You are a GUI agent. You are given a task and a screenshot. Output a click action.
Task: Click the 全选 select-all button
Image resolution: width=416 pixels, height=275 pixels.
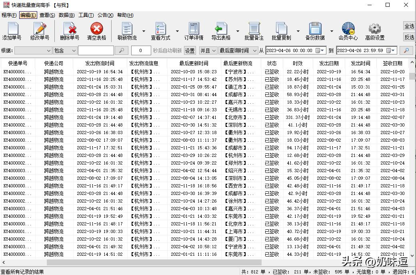coord(409,26)
